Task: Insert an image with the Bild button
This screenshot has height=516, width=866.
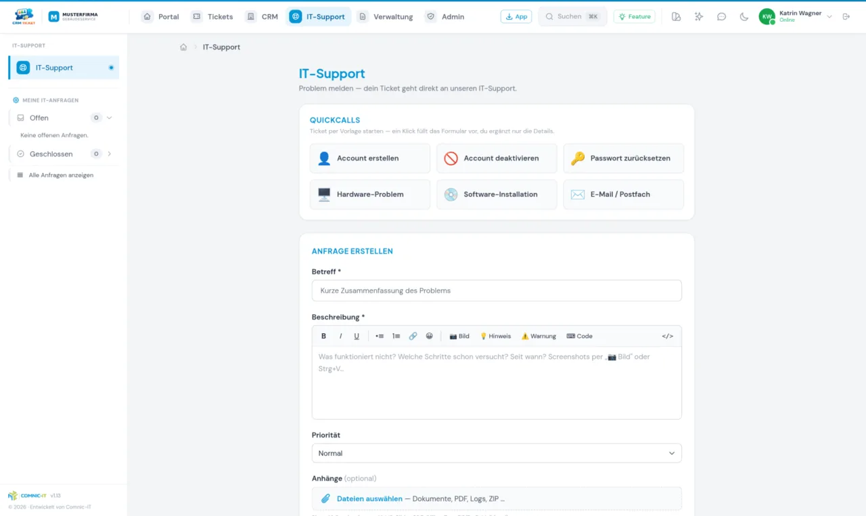Action: (x=459, y=336)
